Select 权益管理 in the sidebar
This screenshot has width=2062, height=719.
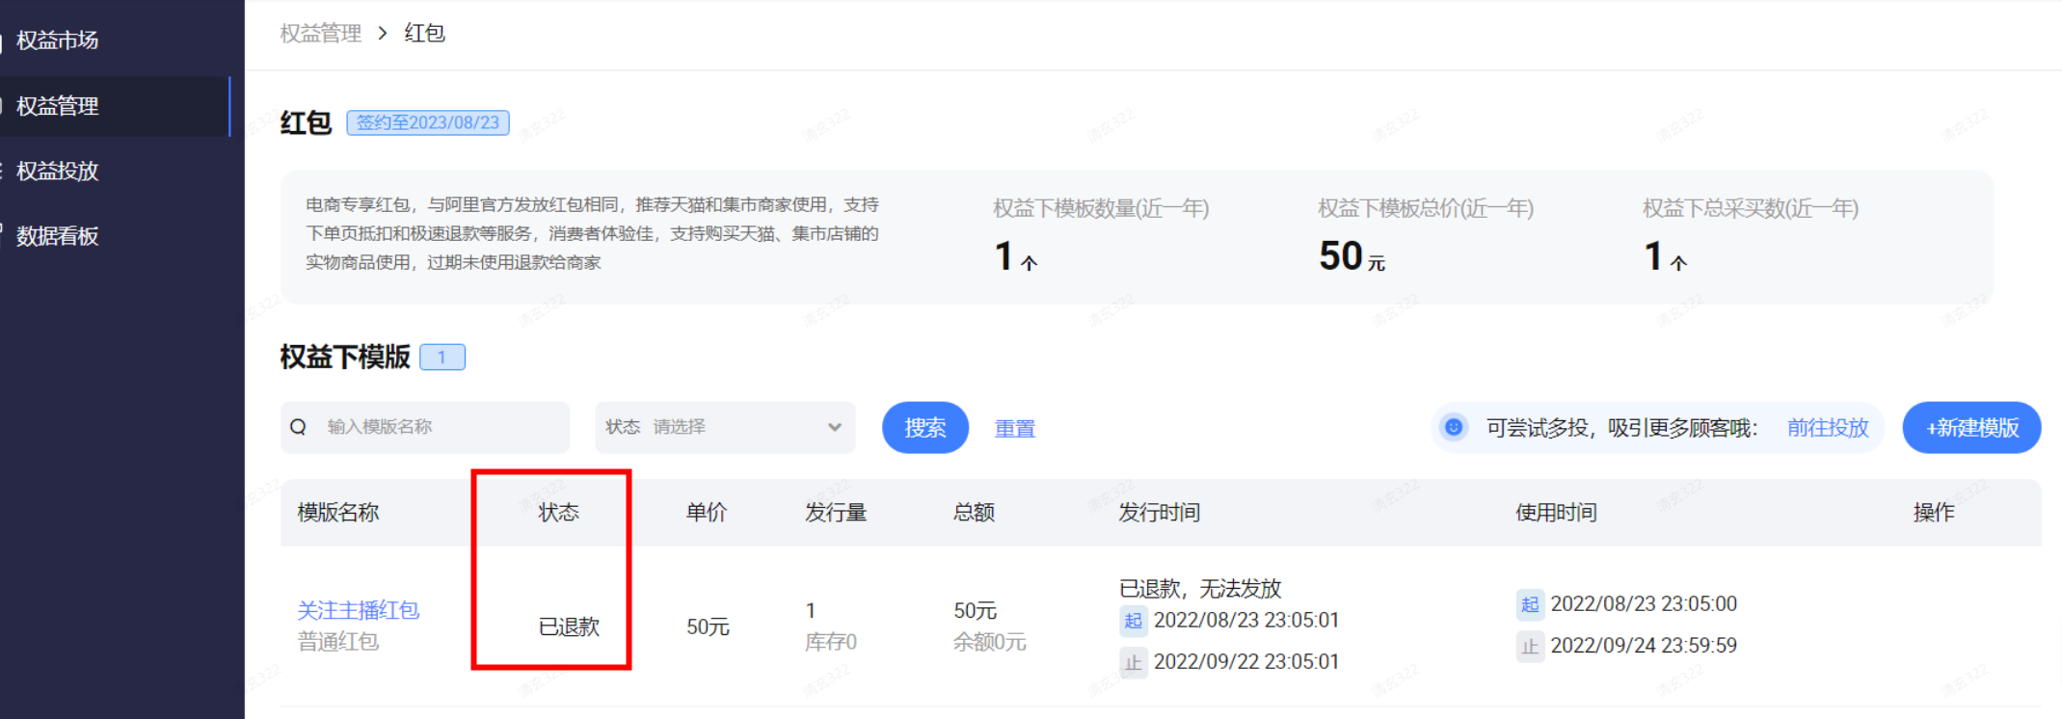(x=58, y=106)
